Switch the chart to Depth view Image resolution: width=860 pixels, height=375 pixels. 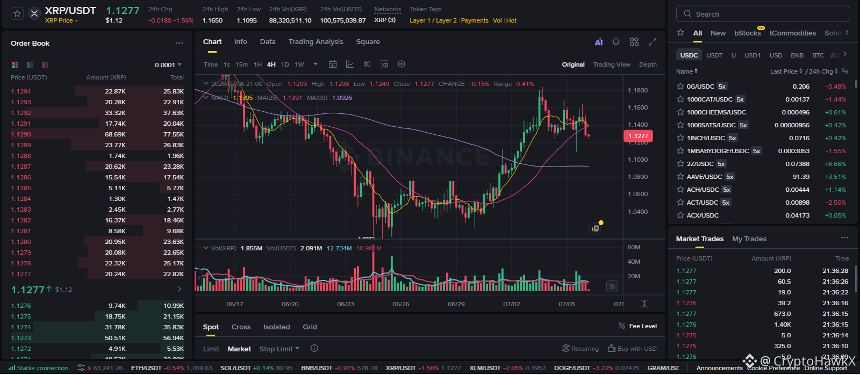[x=648, y=64]
